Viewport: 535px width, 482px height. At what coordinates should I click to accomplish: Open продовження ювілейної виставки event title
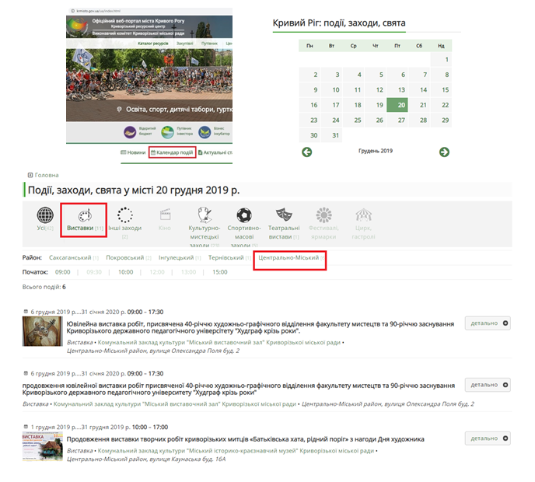[239, 389]
